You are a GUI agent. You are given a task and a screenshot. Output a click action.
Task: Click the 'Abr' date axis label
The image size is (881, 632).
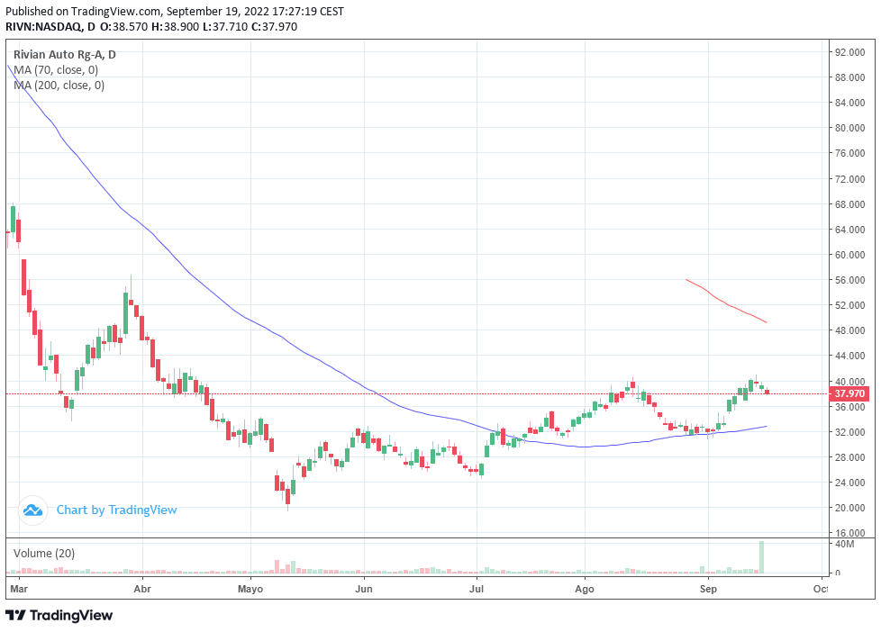142,590
